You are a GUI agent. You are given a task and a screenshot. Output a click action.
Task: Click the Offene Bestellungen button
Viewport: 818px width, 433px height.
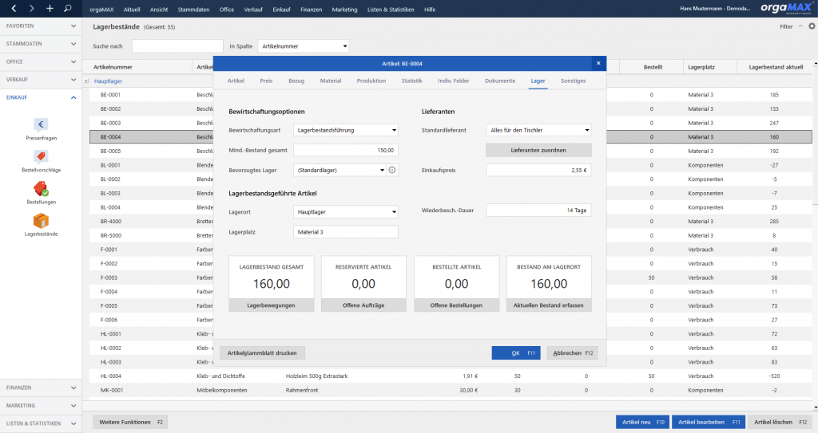coord(456,305)
